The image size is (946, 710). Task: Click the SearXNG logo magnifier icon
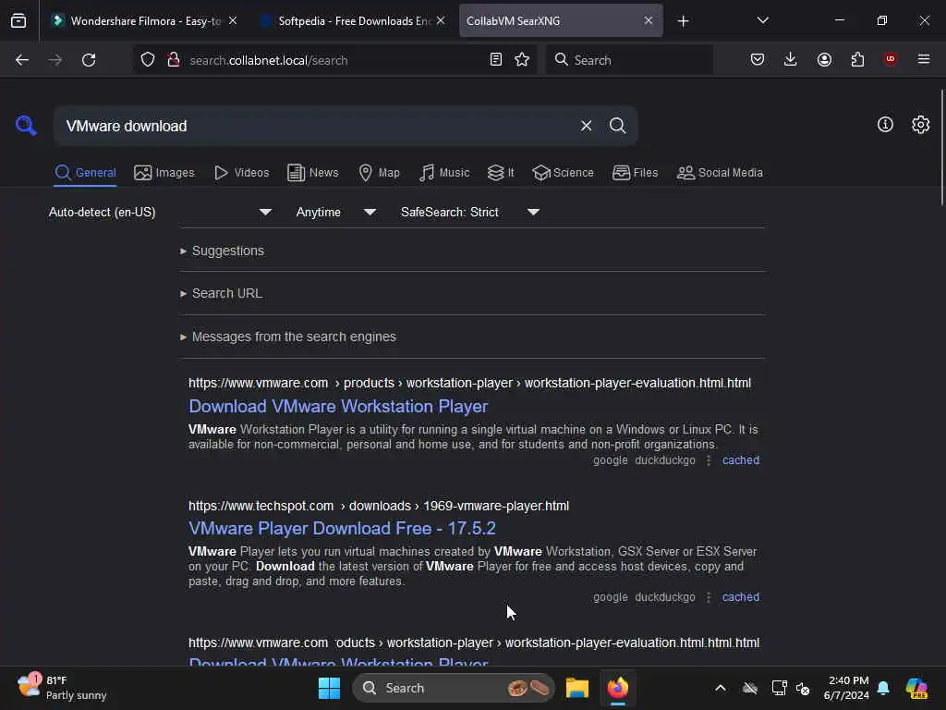tap(26, 126)
